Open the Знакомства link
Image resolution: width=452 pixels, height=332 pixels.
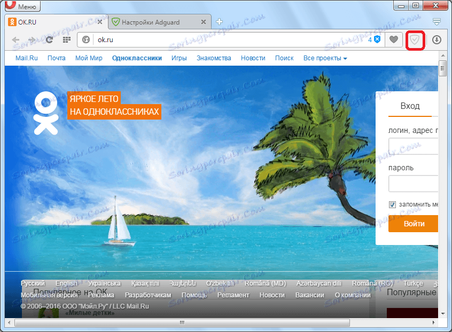pyautogui.click(x=214, y=58)
